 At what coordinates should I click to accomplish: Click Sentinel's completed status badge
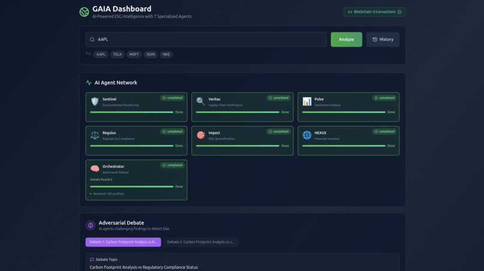pos(172,98)
